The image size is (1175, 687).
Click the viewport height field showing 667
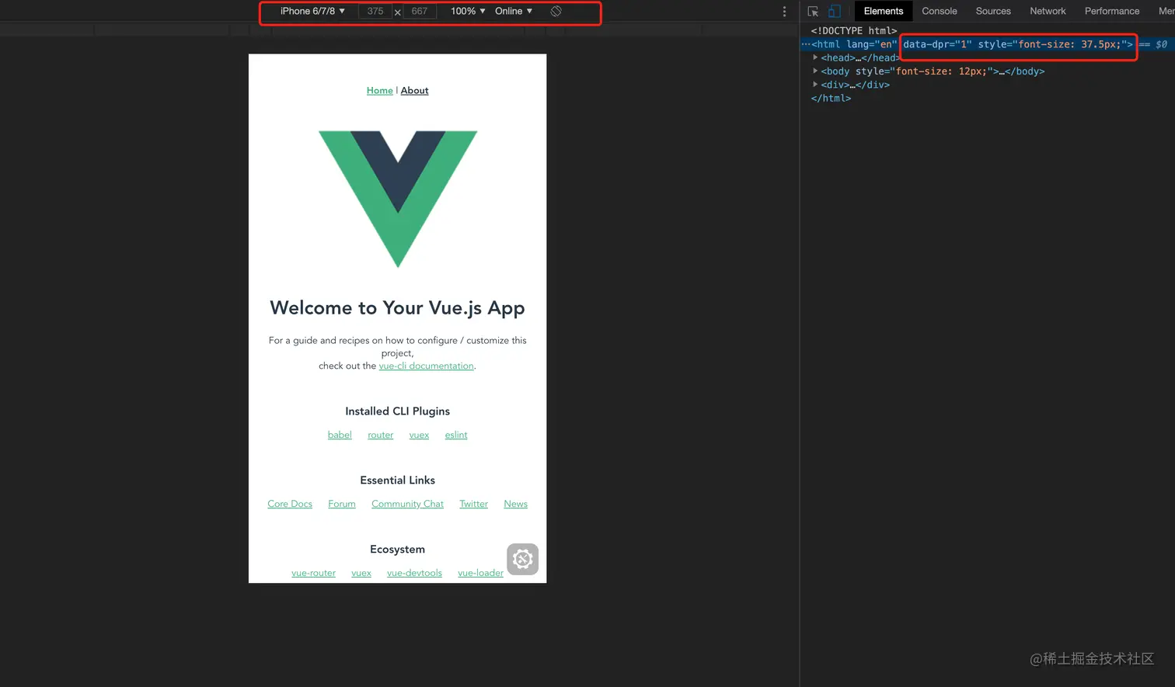tap(420, 11)
